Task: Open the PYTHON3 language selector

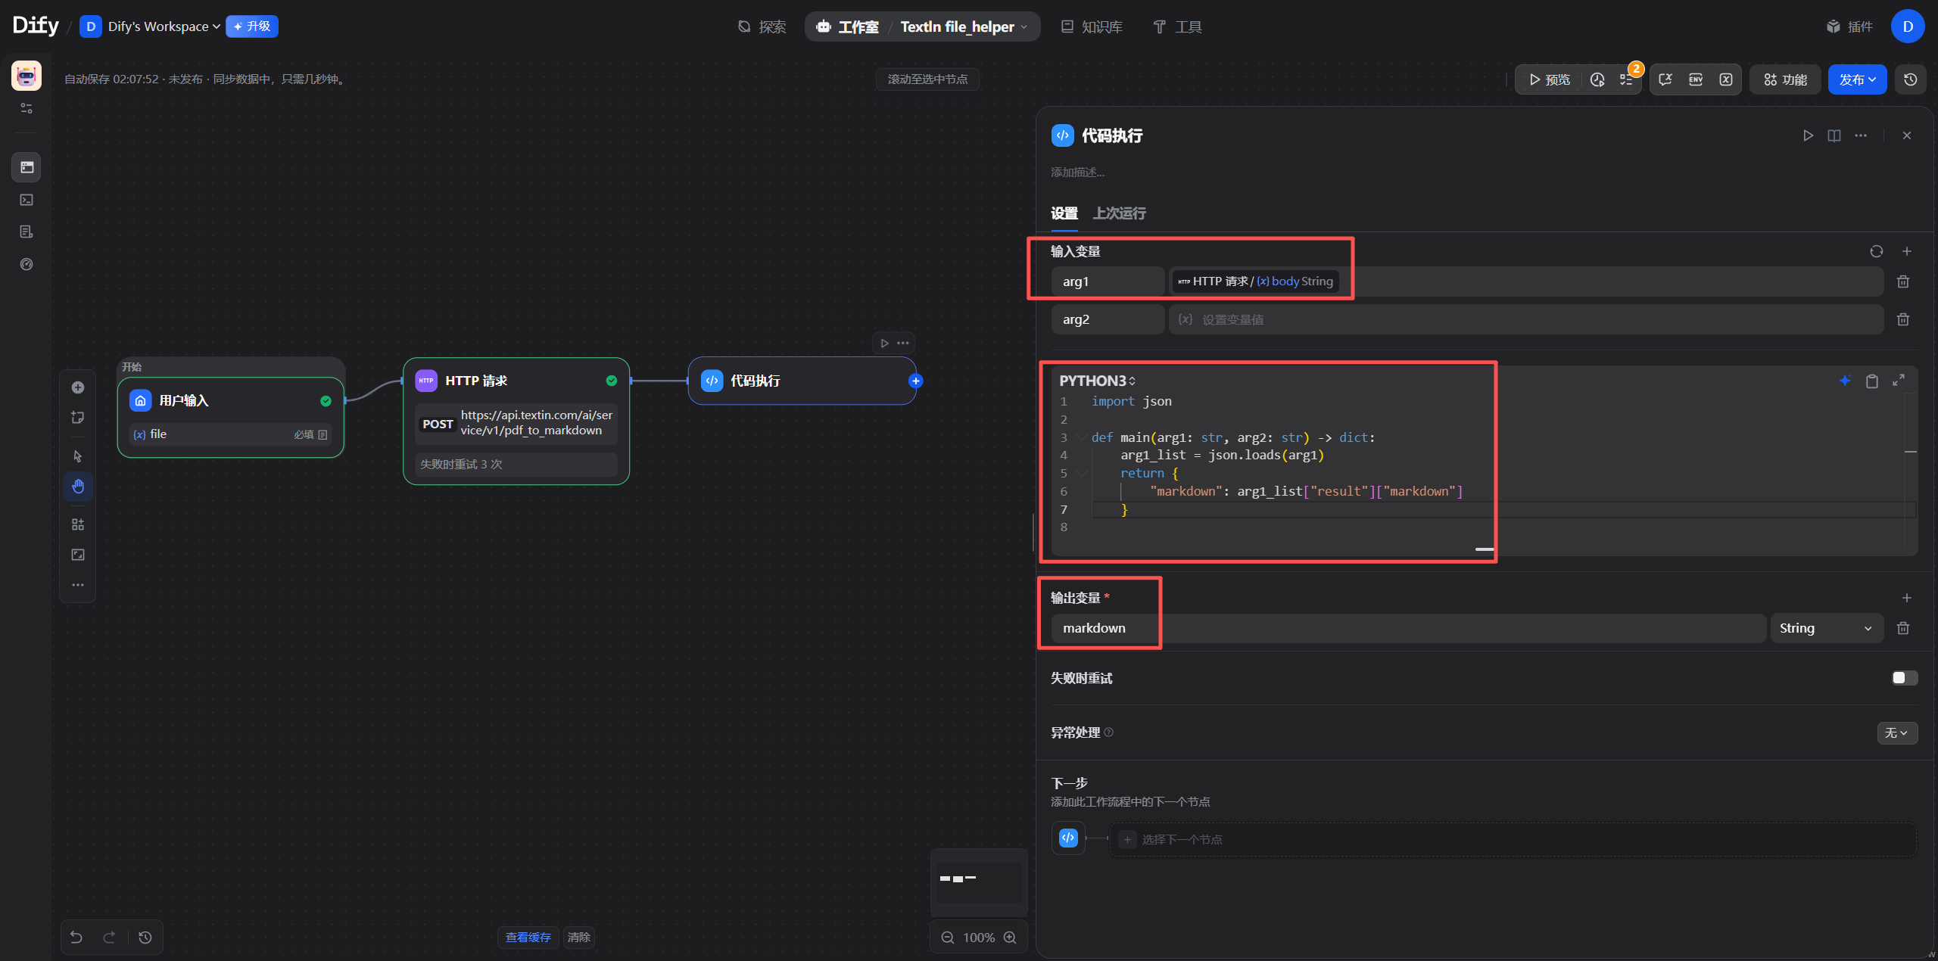Action: (x=1096, y=381)
